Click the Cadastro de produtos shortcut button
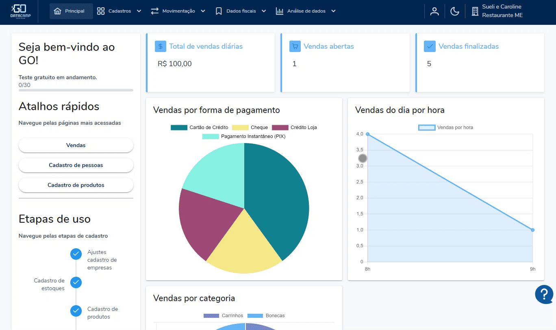 [76, 185]
